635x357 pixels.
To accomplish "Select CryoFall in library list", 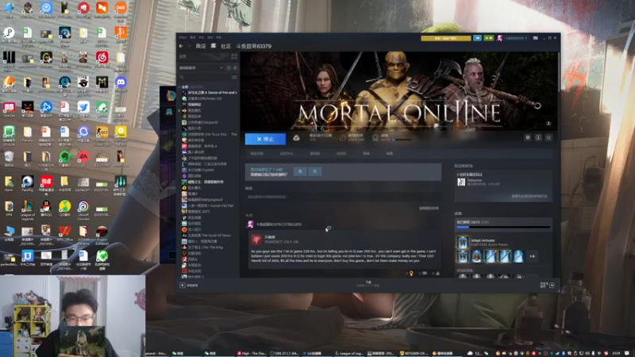I will tap(198, 170).
